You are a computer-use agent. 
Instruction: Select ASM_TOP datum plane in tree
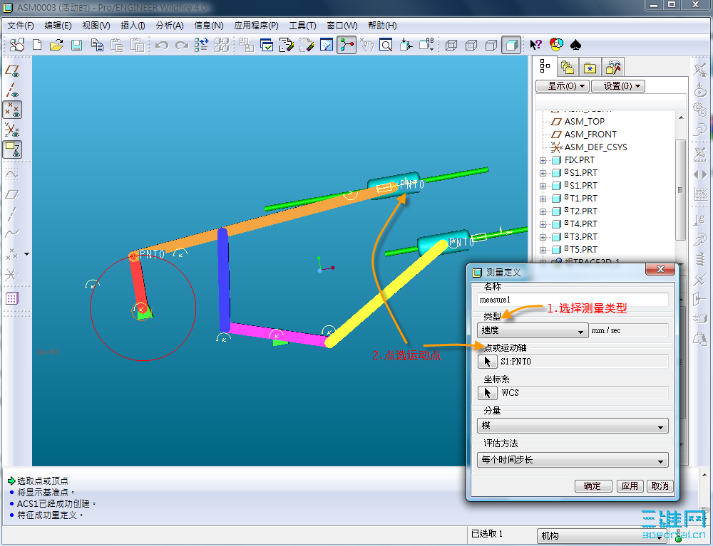[x=578, y=122]
